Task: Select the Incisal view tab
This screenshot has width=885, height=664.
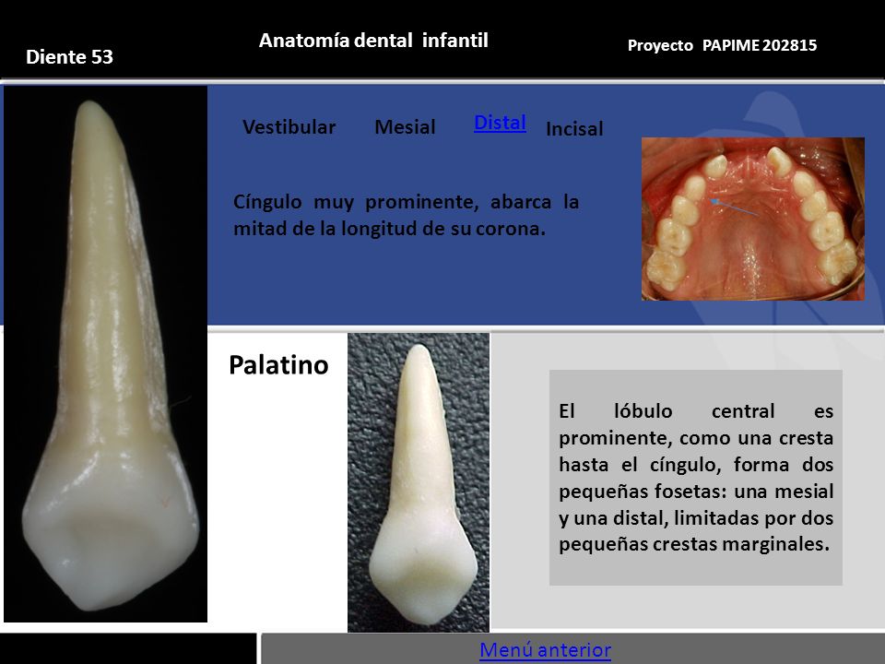Action: 574,129
